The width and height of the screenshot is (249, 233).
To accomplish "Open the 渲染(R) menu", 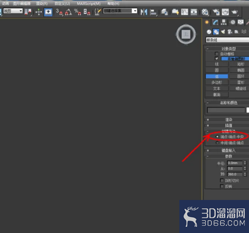I will click(x=42, y=4).
